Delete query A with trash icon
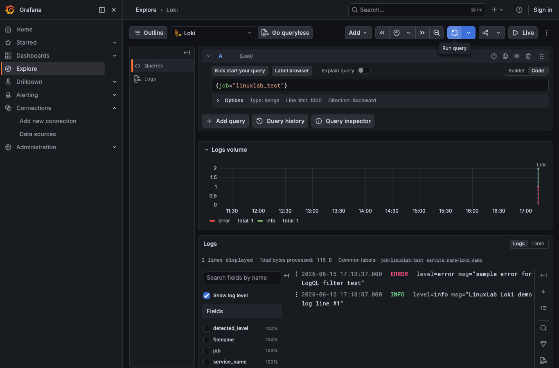Viewport: 559px width, 368px height. pyautogui.click(x=528, y=56)
